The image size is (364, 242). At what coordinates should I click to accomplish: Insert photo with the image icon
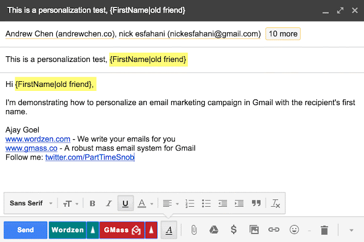(x=254, y=230)
